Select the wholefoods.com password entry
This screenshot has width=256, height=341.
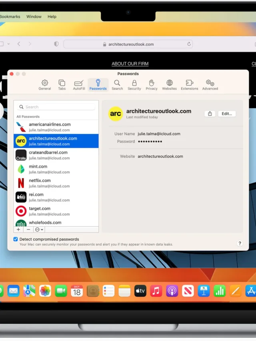point(56,223)
